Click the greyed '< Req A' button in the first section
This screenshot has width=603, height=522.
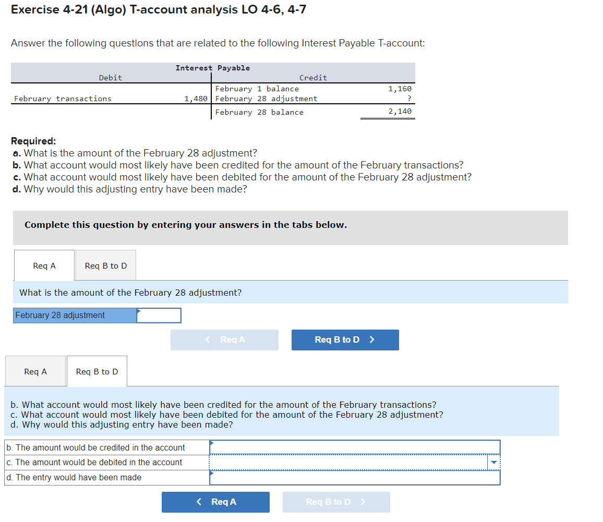point(224,340)
